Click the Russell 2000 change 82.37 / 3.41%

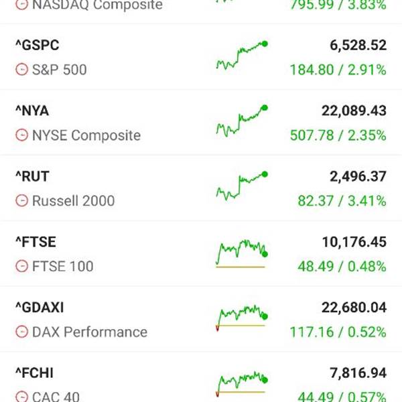tap(341, 201)
